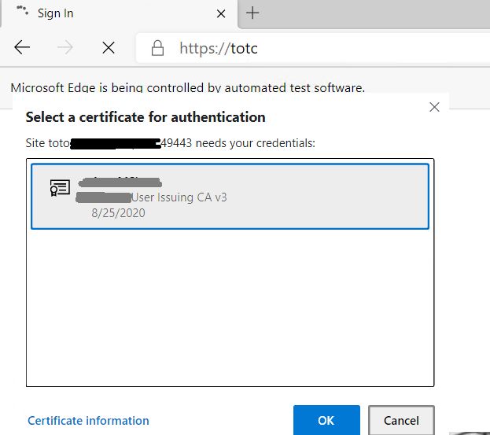Close the certificate selection dialog
This screenshot has width=490, height=435.
[434, 107]
